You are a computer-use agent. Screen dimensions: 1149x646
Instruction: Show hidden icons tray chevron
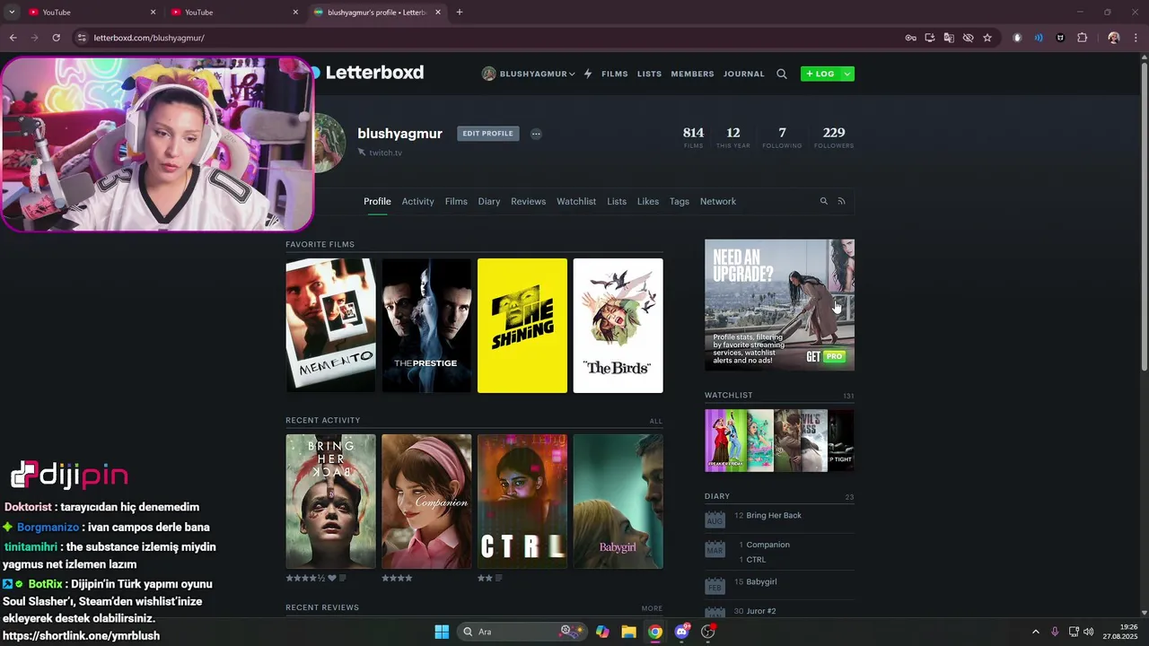[x=1035, y=632]
